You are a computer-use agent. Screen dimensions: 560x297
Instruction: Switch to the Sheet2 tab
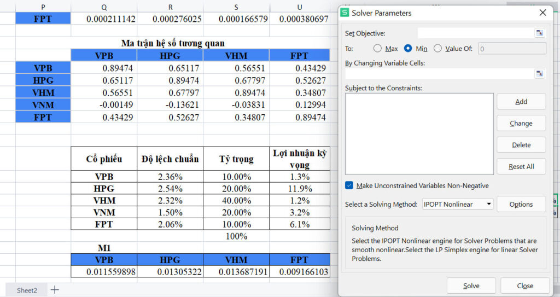[27, 290]
